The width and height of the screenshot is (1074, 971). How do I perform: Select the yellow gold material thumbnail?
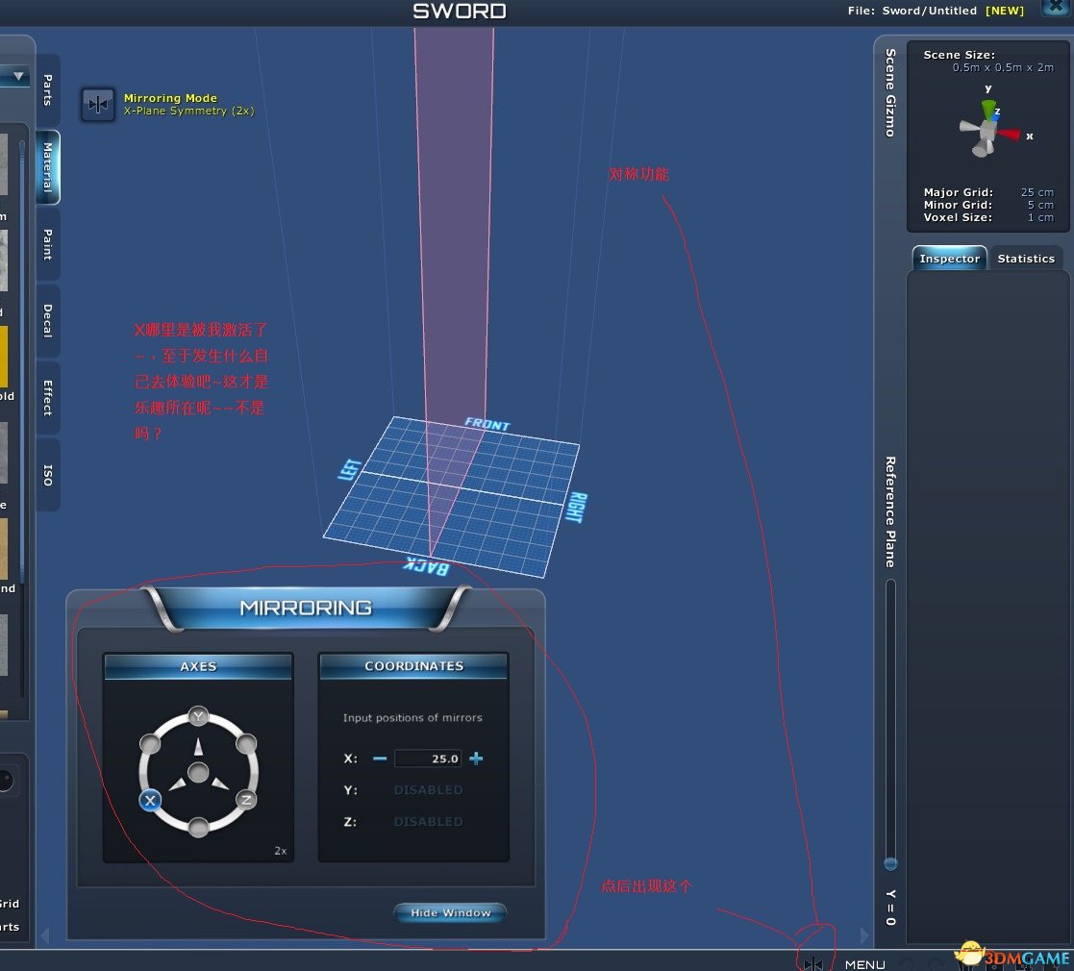pyautogui.click(x=4, y=356)
